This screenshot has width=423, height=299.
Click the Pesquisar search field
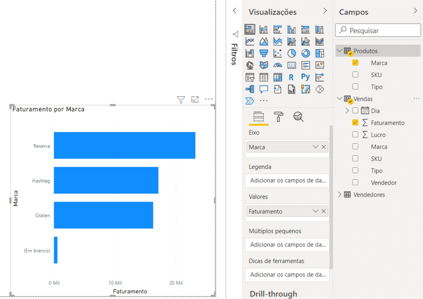pyautogui.click(x=378, y=30)
